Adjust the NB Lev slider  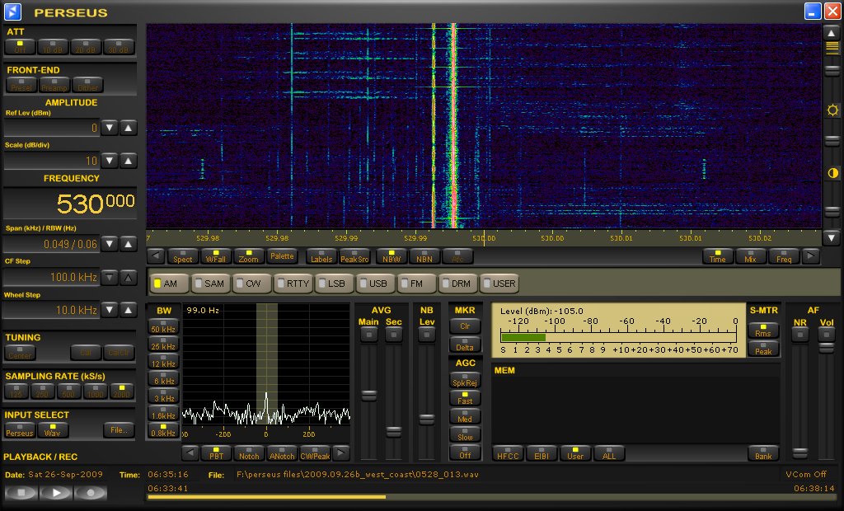(x=426, y=420)
